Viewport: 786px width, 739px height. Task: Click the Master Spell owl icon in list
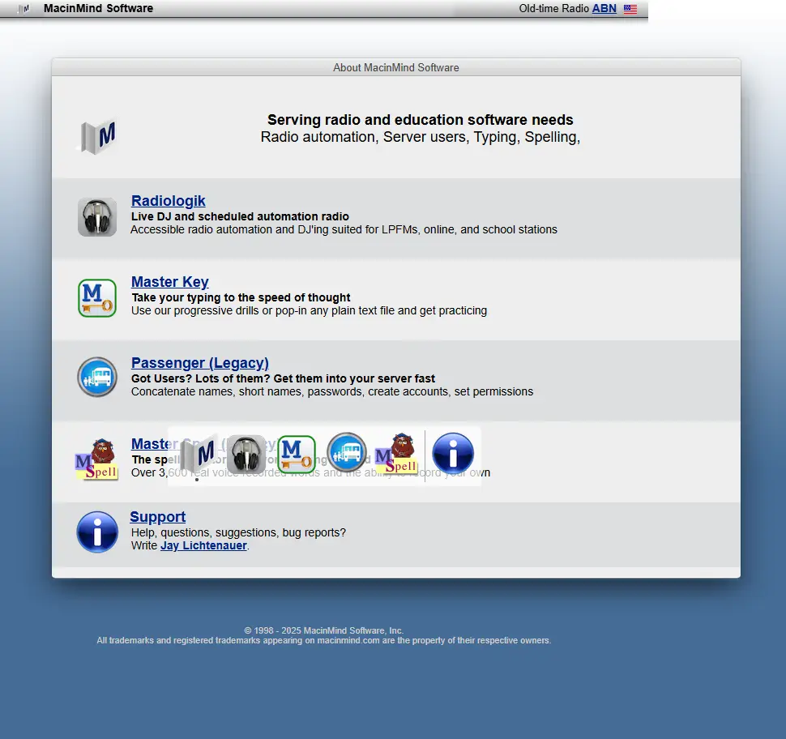(97, 459)
